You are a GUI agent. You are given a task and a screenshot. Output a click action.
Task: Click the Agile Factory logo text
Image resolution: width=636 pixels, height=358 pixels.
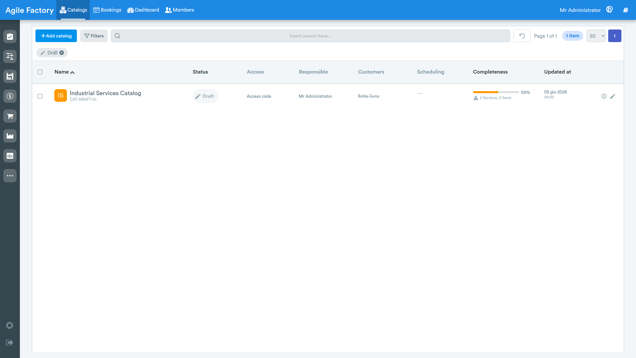tap(29, 10)
